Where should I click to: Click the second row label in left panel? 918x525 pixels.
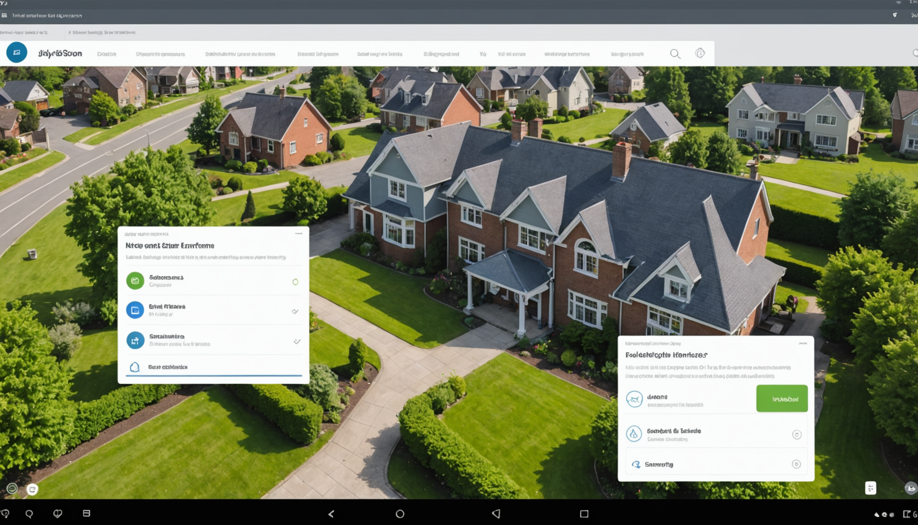tap(167, 307)
